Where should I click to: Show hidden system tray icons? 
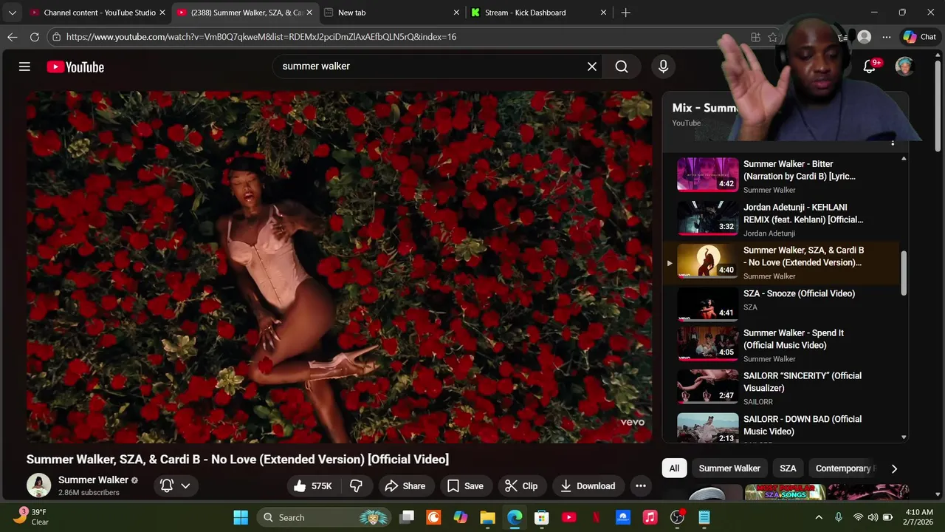[x=818, y=517]
